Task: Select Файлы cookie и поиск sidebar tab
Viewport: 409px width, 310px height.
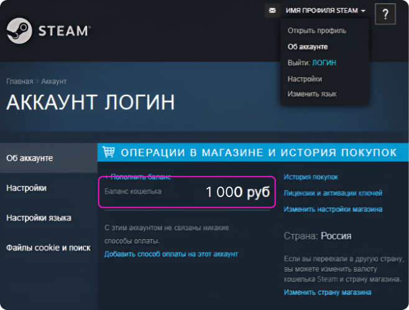Action: click(48, 247)
